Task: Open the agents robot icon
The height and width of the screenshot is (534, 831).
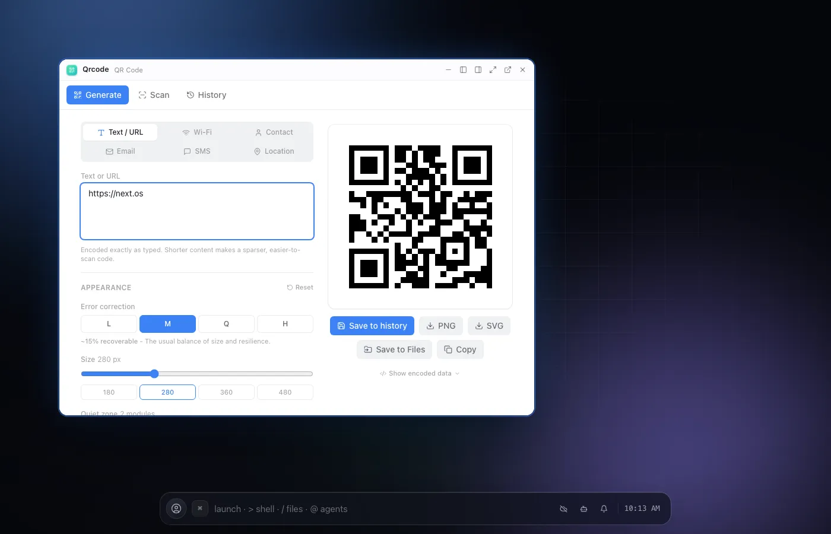Action: pyautogui.click(x=583, y=508)
